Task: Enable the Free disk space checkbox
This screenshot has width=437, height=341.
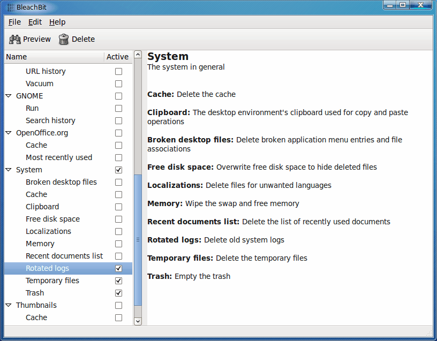Action: tap(118, 219)
